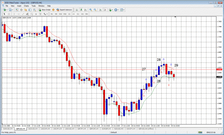The height and width of the screenshot is (135, 224).
Task: Open the Tools menu
Action: [34, 6]
